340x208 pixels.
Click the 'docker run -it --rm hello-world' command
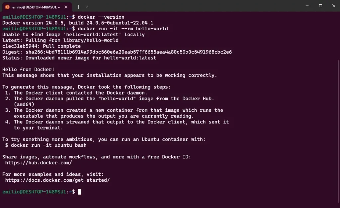[x=123, y=29]
